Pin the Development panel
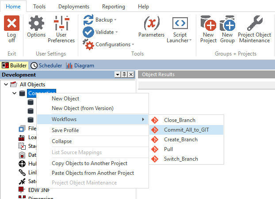 tap(124, 75)
